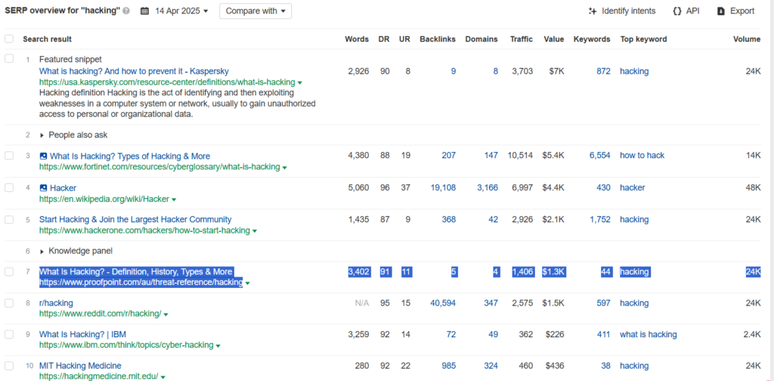
Task: Sort table by the Traffic column header
Action: click(x=522, y=39)
